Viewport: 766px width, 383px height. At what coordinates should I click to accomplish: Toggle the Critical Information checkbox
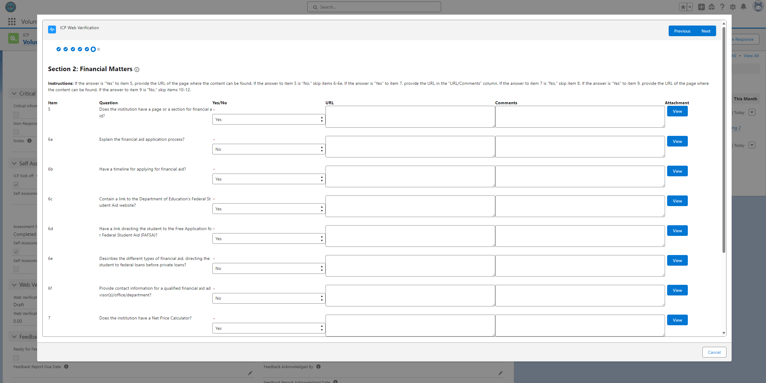click(x=16, y=115)
